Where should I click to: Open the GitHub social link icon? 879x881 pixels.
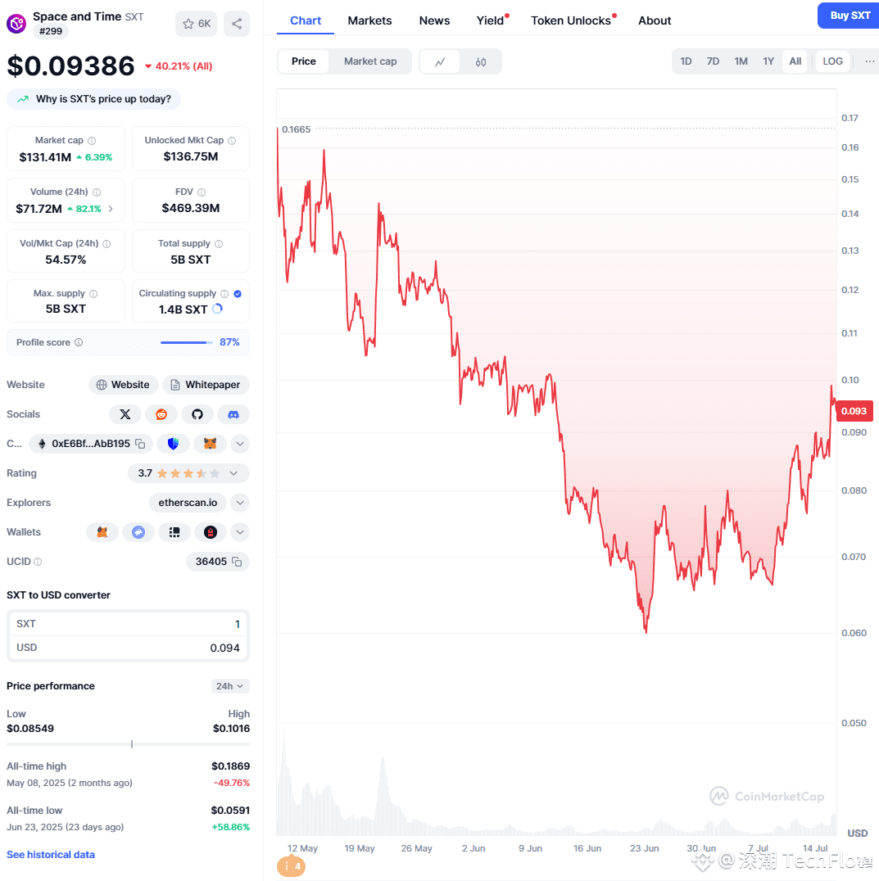pyautogui.click(x=197, y=414)
